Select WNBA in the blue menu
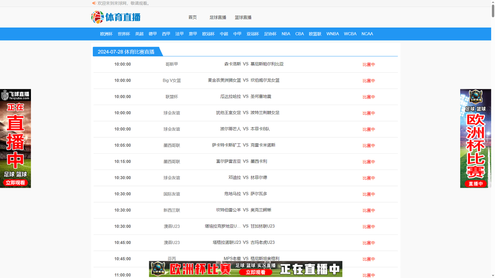Image resolution: width=495 pixels, height=278 pixels. pyautogui.click(x=332, y=34)
